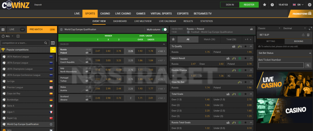The image size is (313, 131).
Task: Switch to the DASHBOARD tab
Action: pos(120,21)
